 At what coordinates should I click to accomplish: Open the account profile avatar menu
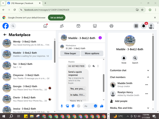tap(151, 26)
